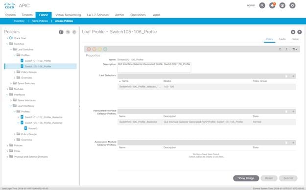The image size is (306, 190).
Task: Click the Cisco logo
Action: [x=9, y=5]
